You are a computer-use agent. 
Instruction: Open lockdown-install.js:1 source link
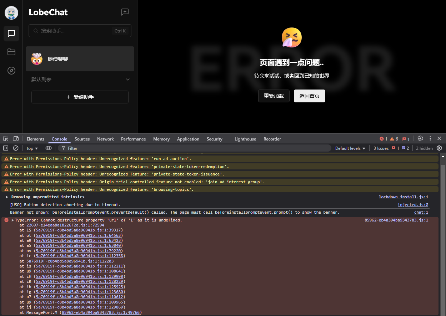point(404,197)
